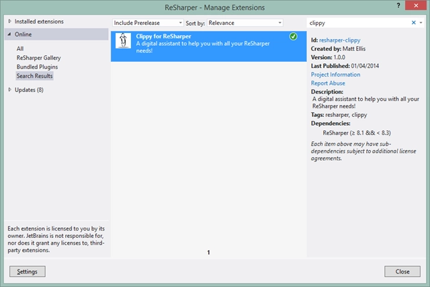Open the Include Prerelease dropdown
The image size is (430, 287).
pos(148,23)
